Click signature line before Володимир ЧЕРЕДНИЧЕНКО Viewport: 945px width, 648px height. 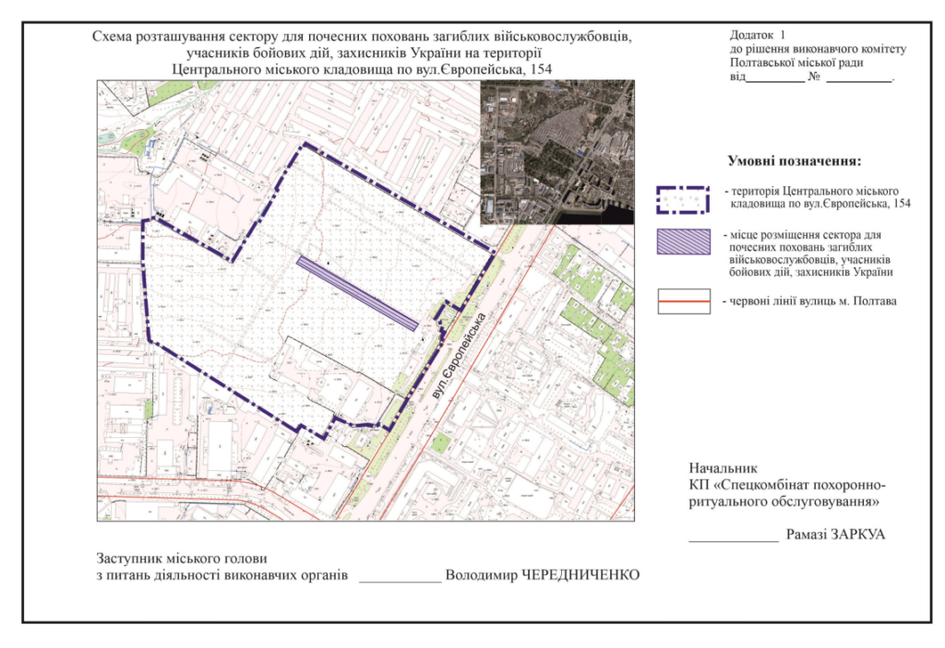coord(399,577)
